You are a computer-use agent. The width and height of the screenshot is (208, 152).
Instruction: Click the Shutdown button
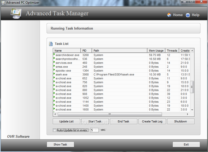(181, 121)
